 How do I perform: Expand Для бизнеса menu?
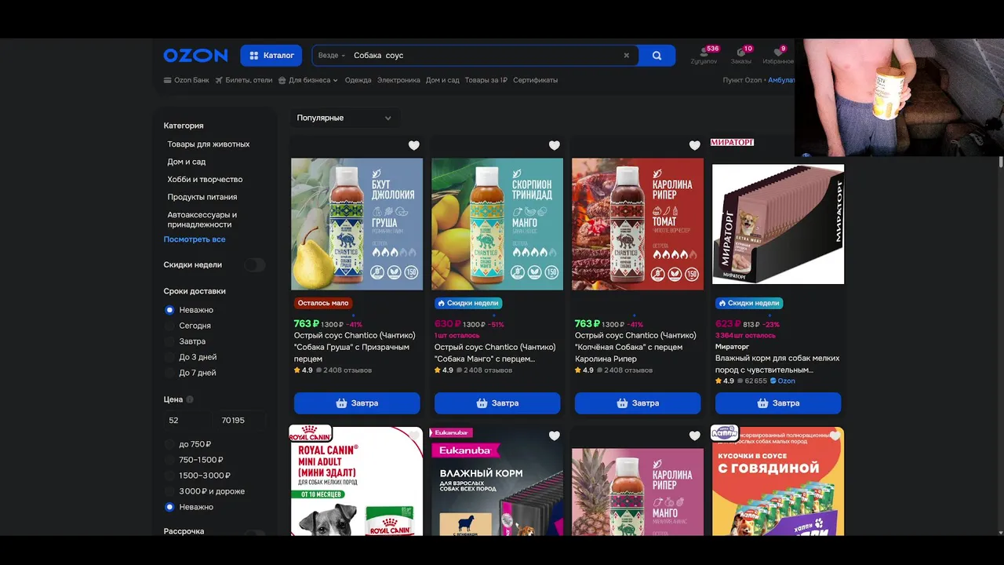(308, 80)
